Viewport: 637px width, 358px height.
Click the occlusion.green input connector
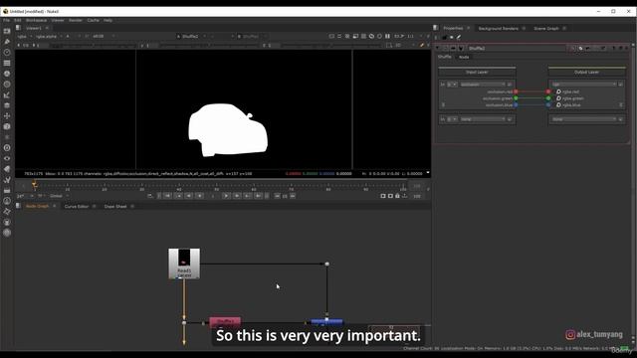[x=516, y=98]
